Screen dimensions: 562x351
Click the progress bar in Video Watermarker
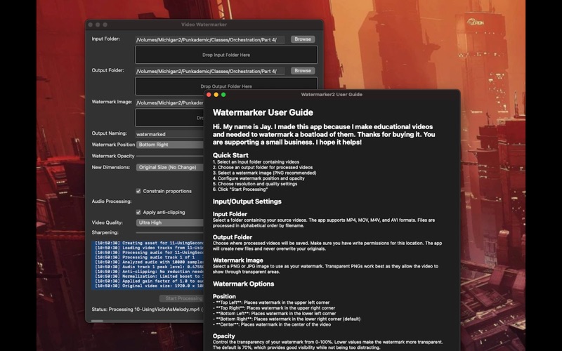[x=148, y=321]
